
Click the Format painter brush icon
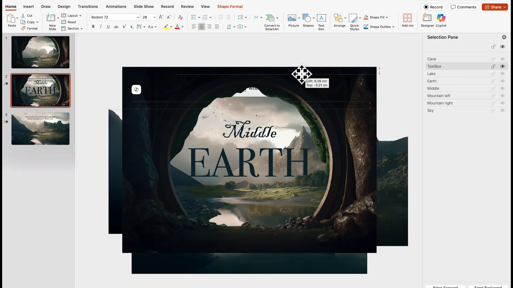[x=23, y=28]
